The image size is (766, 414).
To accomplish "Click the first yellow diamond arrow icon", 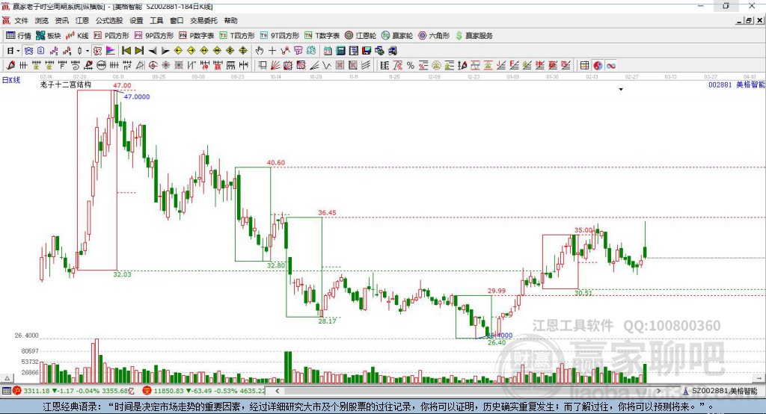I will [x=178, y=50].
